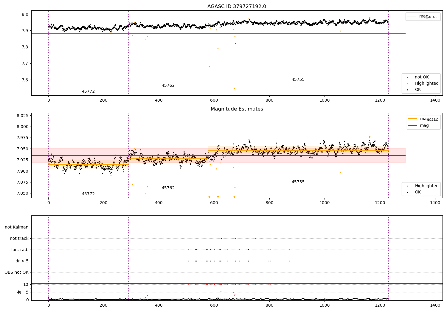Image resolution: width=447 pixels, height=312 pixels.
Task: Click obsid label 45755 in the AGASC plot
Action: tap(298, 80)
